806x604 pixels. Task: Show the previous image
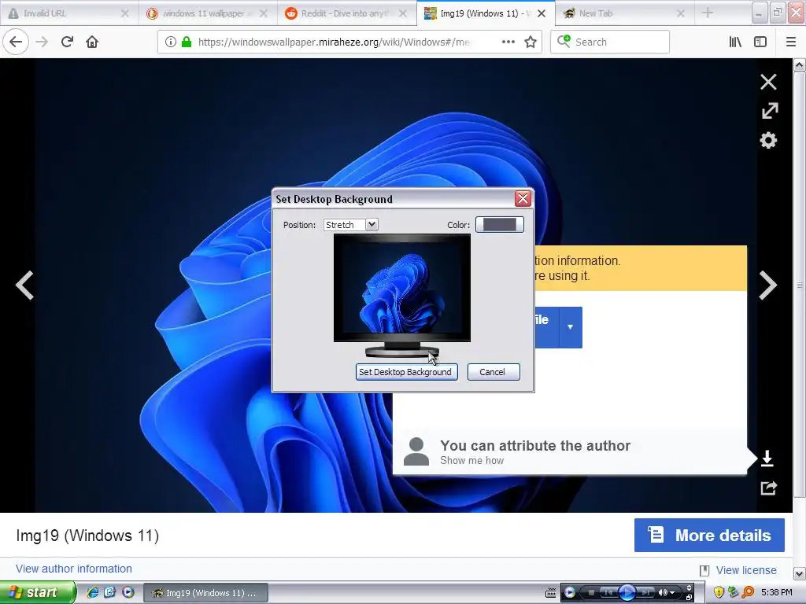[x=24, y=285]
